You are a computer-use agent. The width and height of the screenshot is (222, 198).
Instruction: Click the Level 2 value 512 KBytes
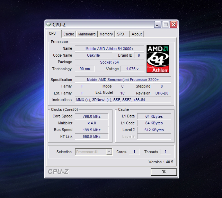(154, 130)
